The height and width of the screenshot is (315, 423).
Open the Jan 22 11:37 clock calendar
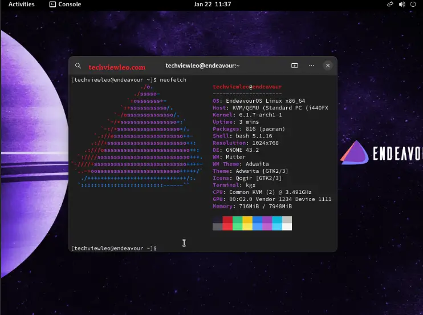pyautogui.click(x=212, y=5)
